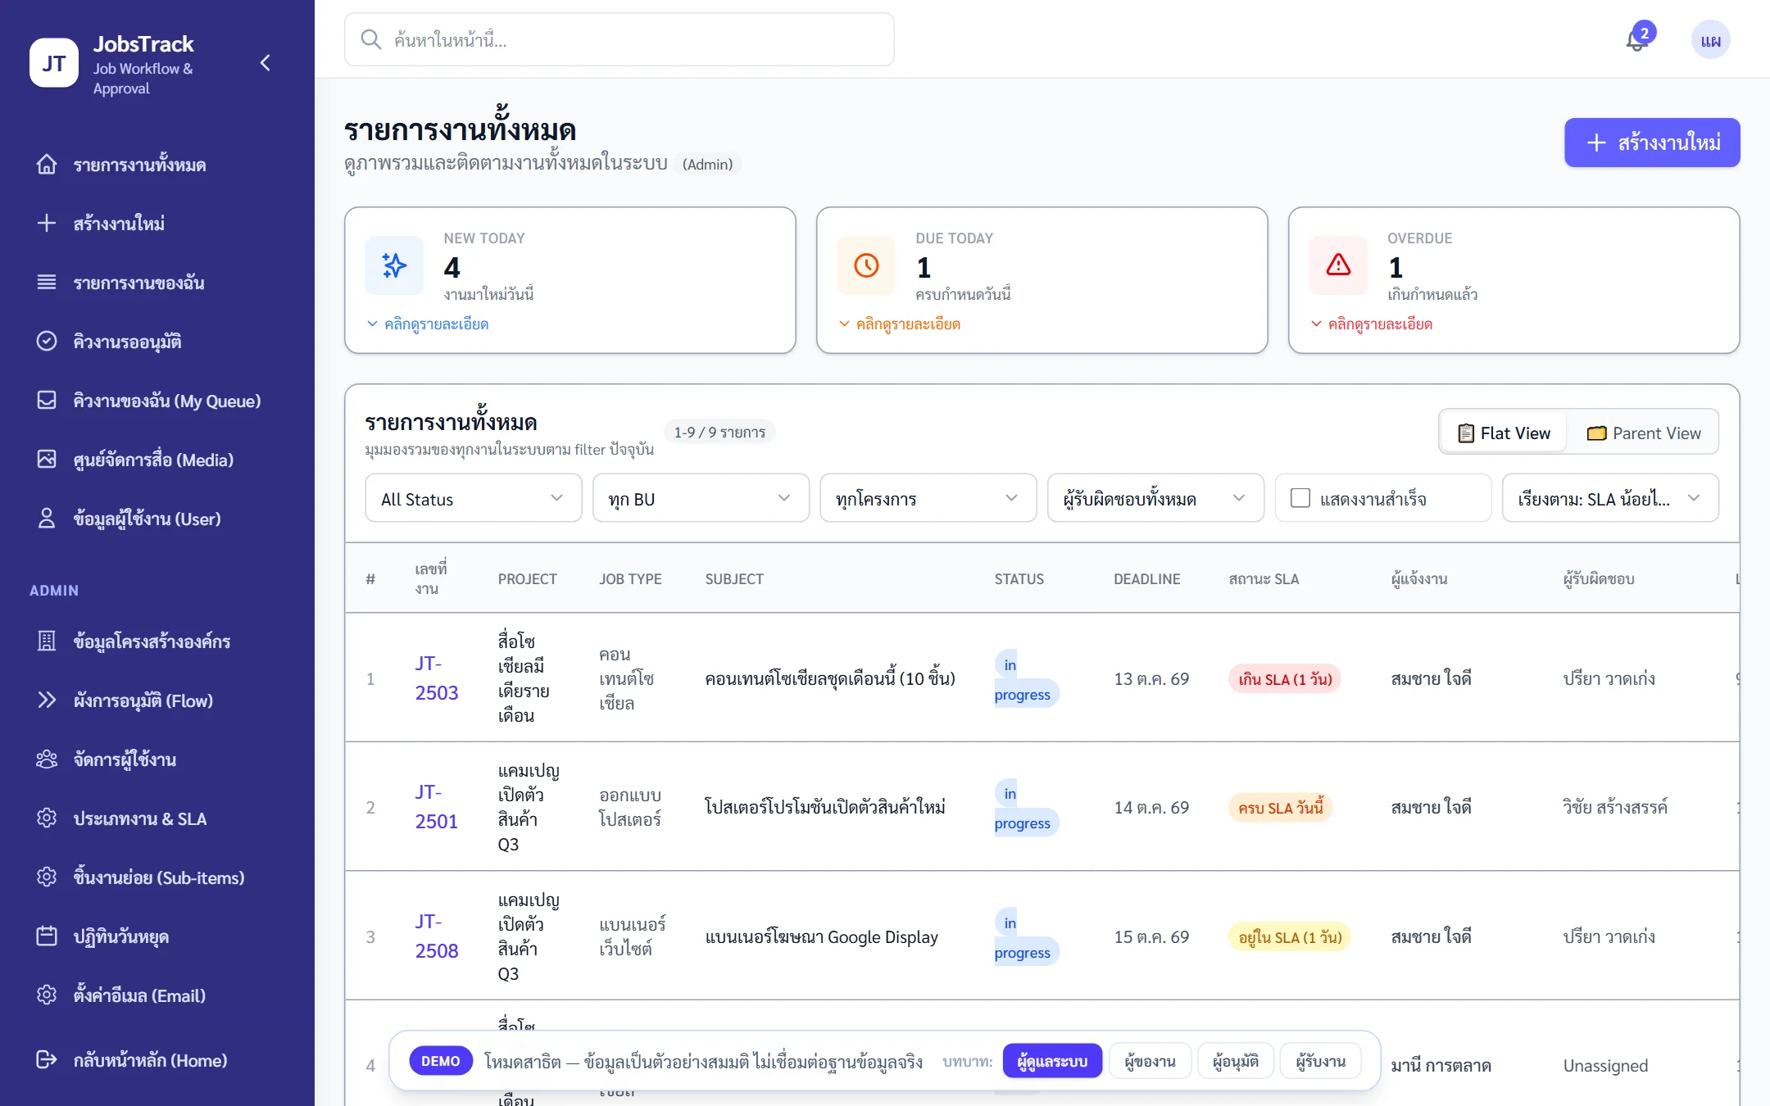This screenshot has height=1106, width=1770.
Task: Click the calendar icon for ปฏิทินวันหยุด
Action: (47, 936)
